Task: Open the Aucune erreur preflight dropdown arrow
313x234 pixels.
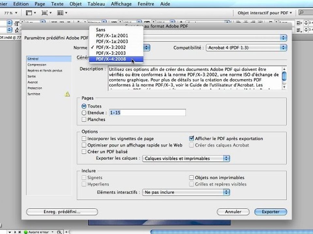Action: click(x=52, y=232)
